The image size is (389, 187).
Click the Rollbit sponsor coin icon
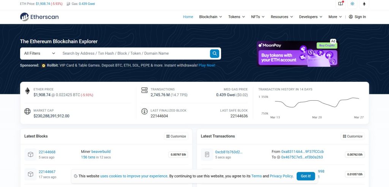[44, 65]
